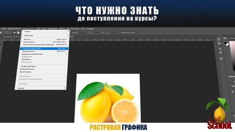Choose Автотон from the menu

[x=45, y=39]
